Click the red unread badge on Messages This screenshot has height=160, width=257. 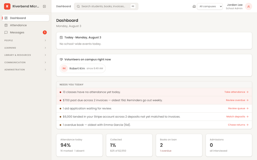tap(45, 32)
